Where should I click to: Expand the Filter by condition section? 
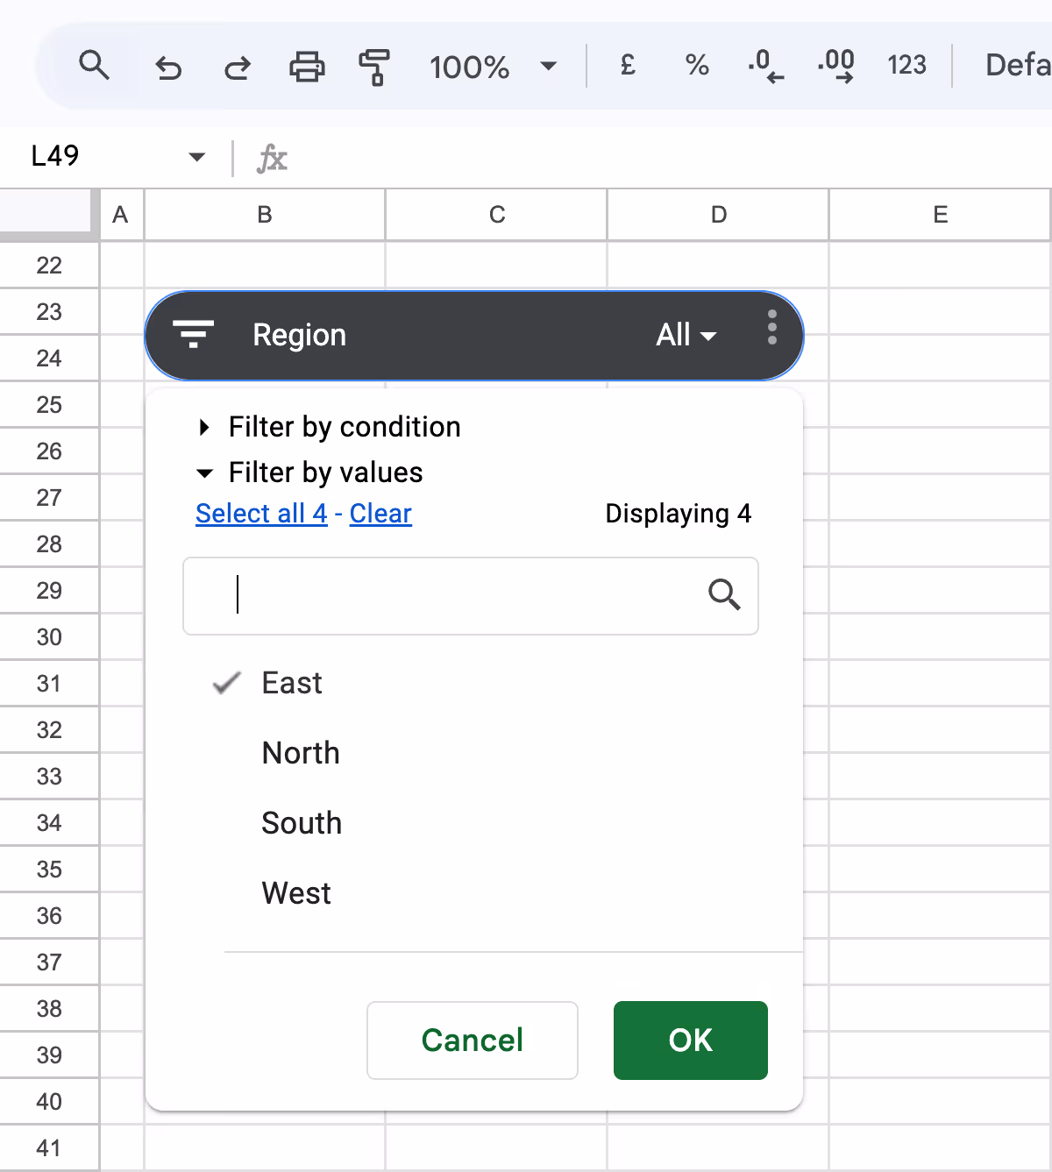click(x=344, y=427)
